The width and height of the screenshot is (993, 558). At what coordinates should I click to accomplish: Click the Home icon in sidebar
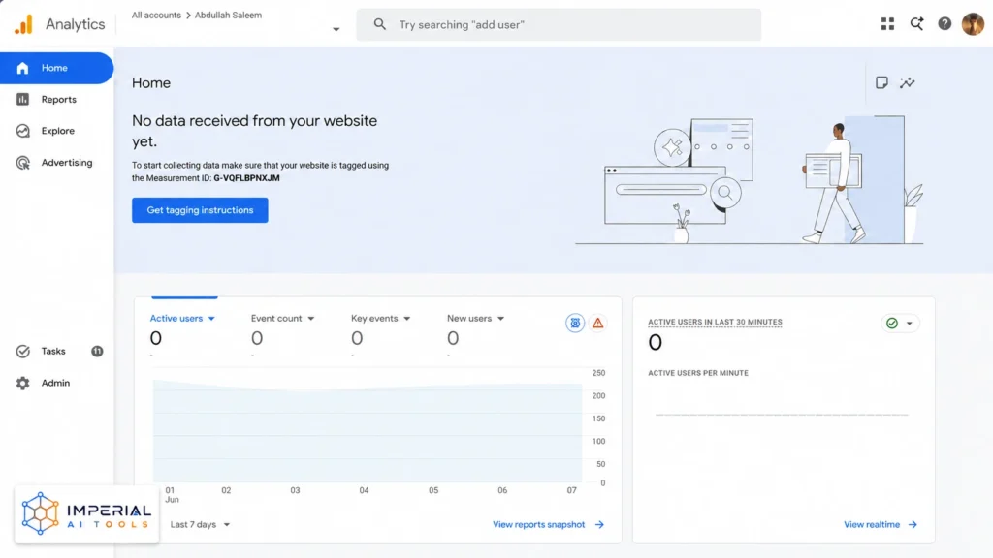pos(23,68)
